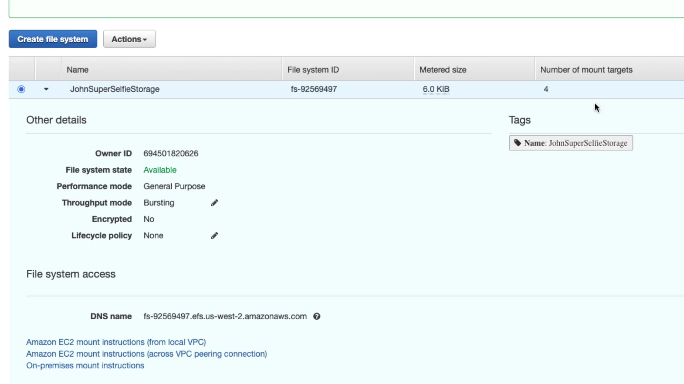Screen dimensions: 684x384
Task: Edit lifecycle policy with pencil icon
Action: pyautogui.click(x=214, y=236)
